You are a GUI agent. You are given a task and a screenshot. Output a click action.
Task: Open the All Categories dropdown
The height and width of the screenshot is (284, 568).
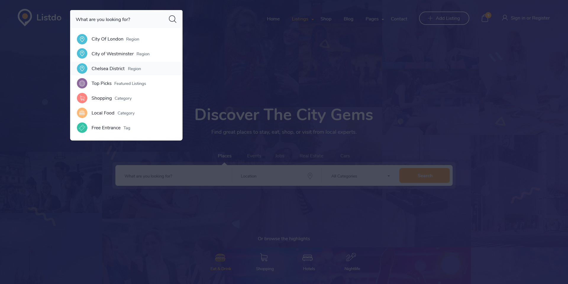[x=360, y=176]
